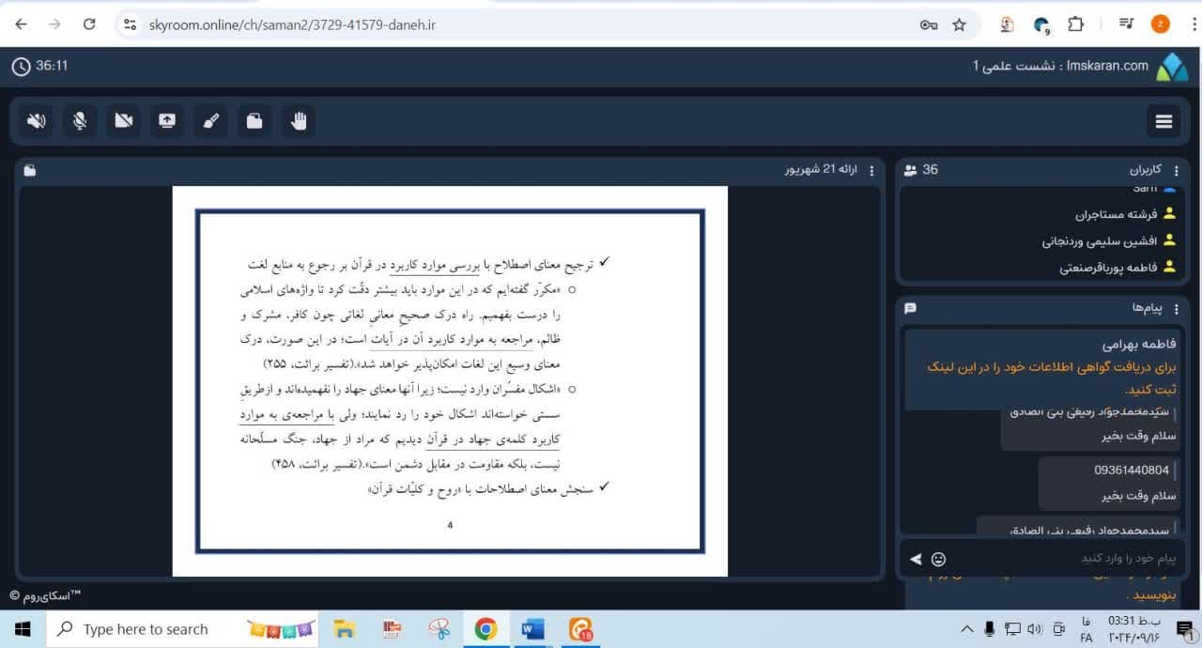Unmute the room speaker sound
The width and height of the screenshot is (1202, 648).
[x=37, y=121]
